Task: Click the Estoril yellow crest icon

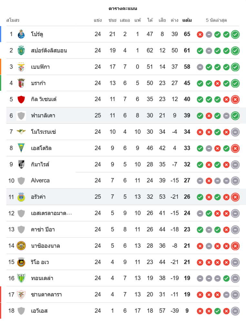Action: (21, 148)
